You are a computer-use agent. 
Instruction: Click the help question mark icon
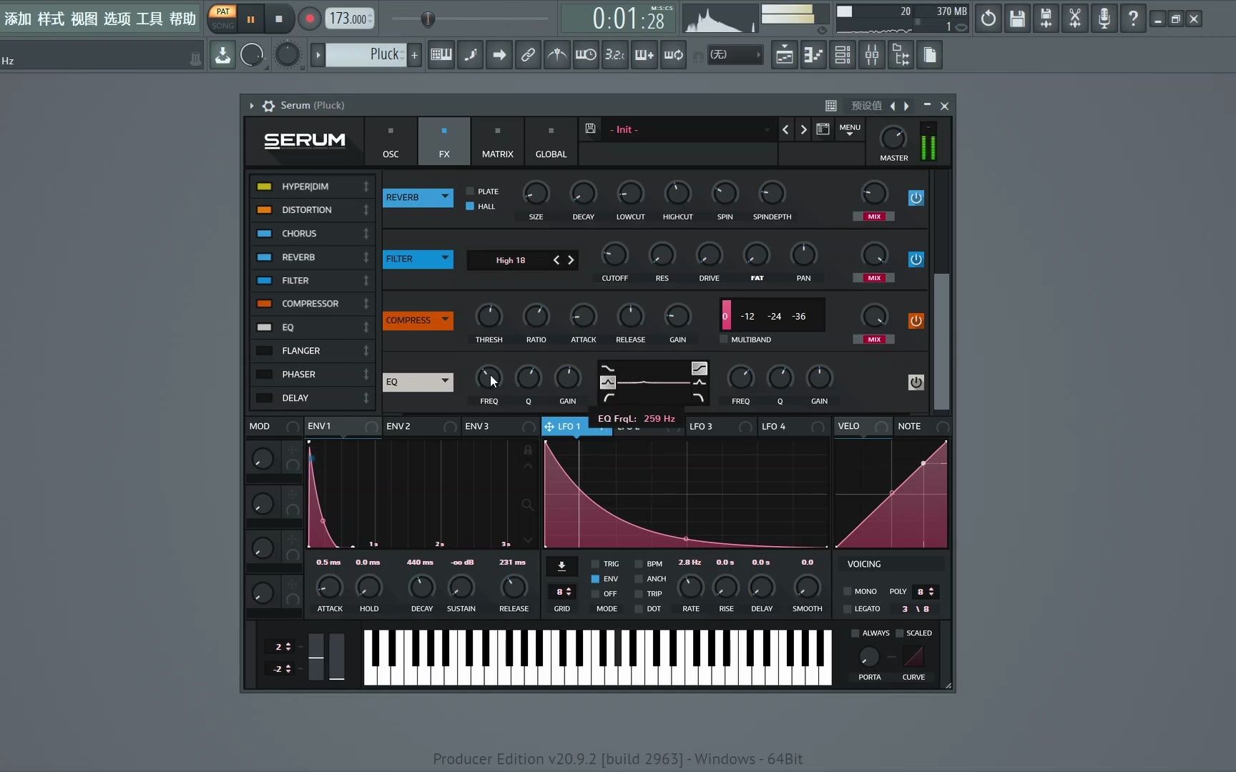click(1133, 19)
